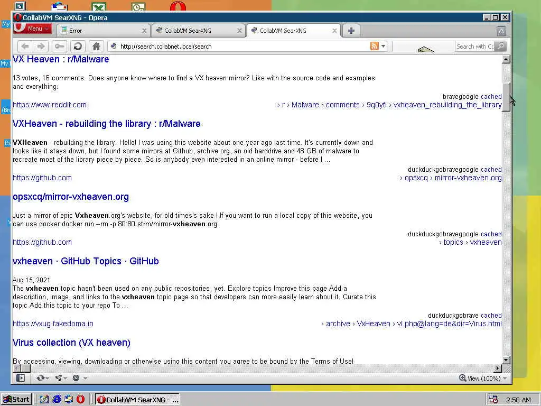Screen dimensions: 541x406
Task: Open the Windows Start menu
Action: pos(16,400)
